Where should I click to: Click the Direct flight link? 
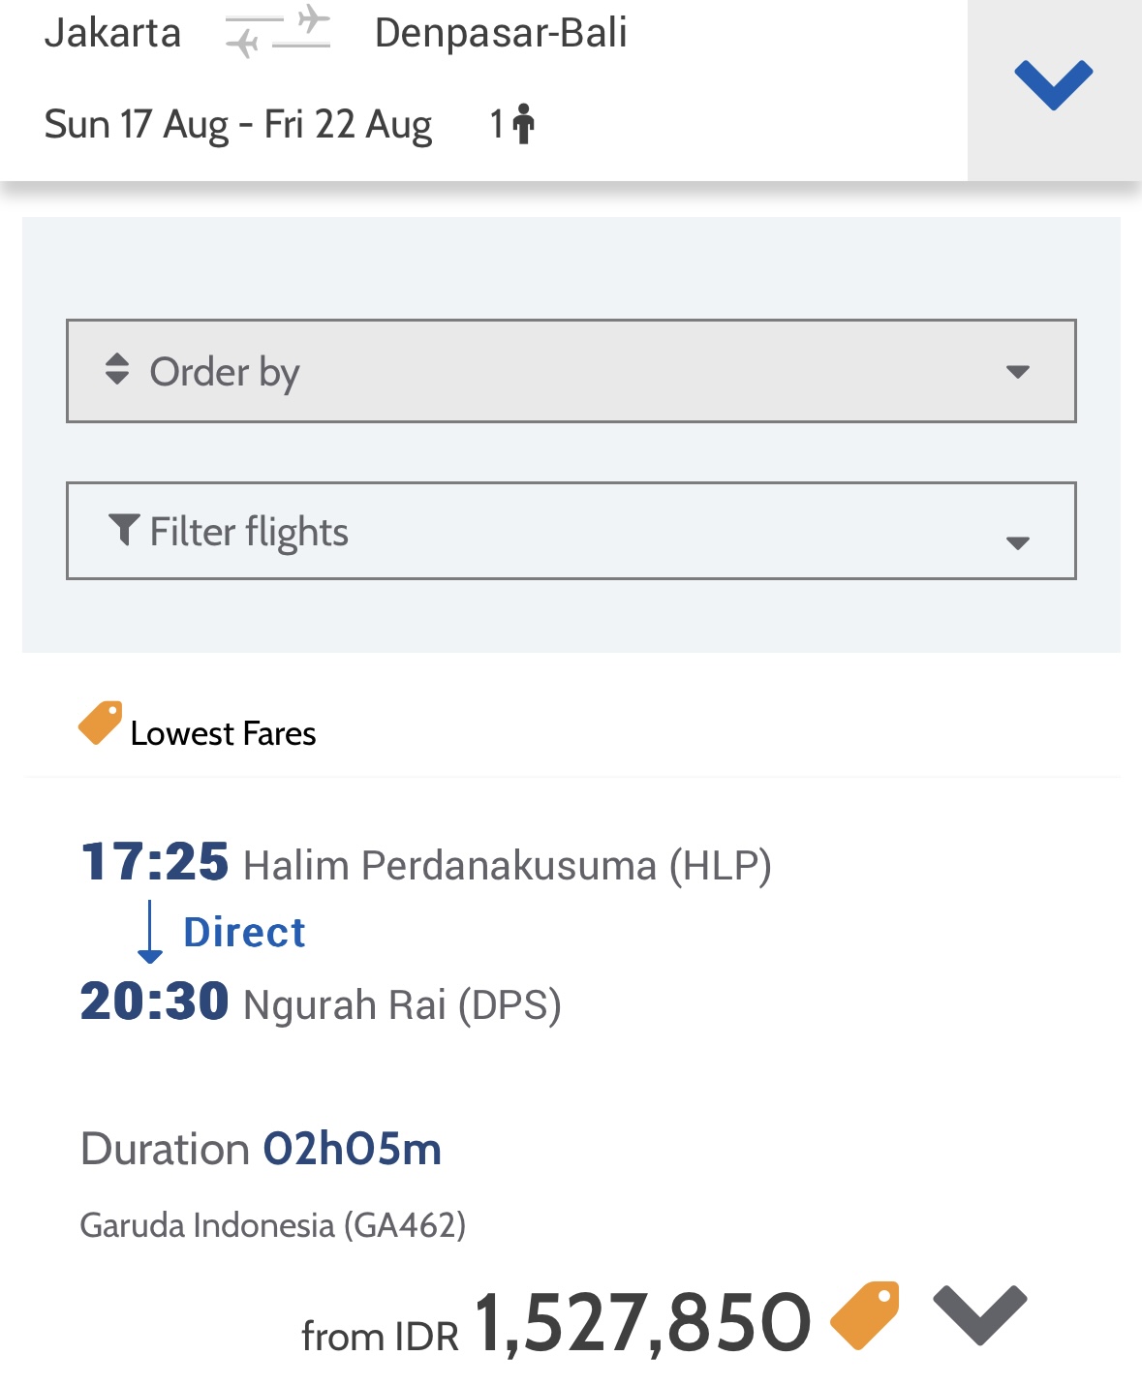pos(244,933)
